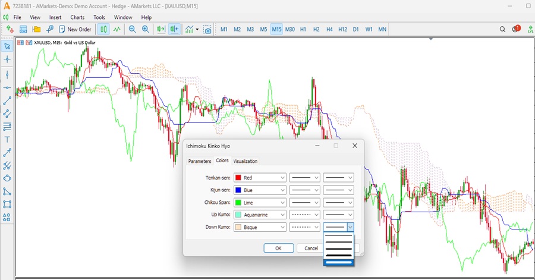Zoom out the chart with minus magnifier
Image resolution: width=535 pixels, height=280 pixels.
tap(132, 29)
